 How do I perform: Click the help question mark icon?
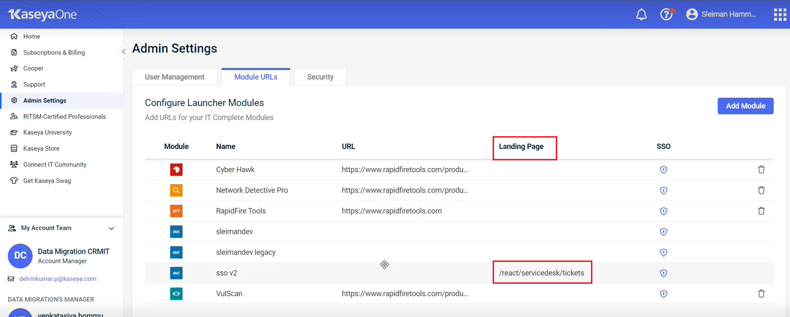point(666,15)
